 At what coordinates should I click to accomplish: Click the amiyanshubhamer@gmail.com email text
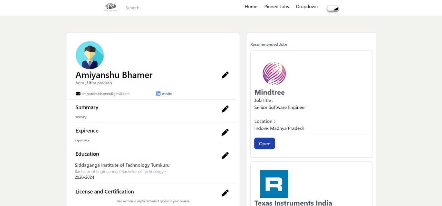pyautogui.click(x=105, y=94)
